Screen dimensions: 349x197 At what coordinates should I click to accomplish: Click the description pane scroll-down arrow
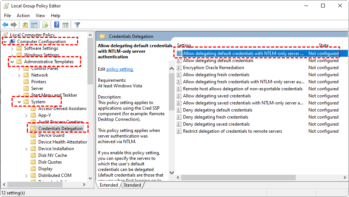point(172,172)
